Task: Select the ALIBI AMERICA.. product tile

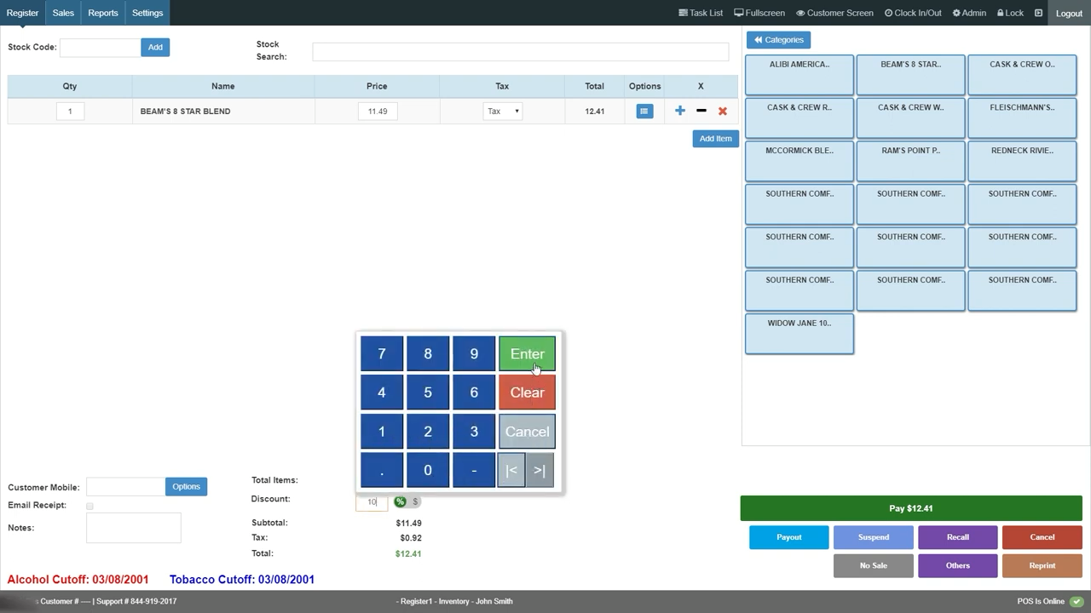Action: click(x=799, y=75)
